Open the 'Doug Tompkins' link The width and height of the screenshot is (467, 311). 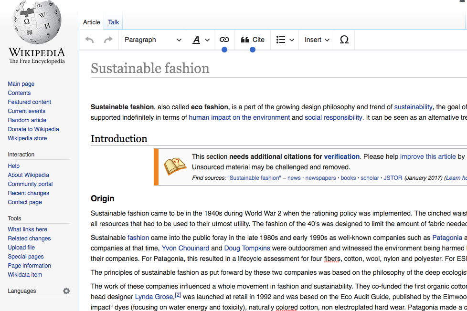click(x=247, y=248)
